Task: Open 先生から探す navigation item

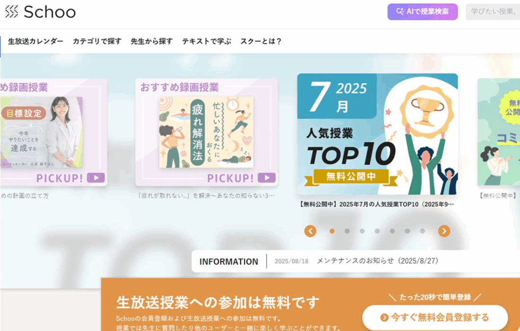Action: point(151,41)
